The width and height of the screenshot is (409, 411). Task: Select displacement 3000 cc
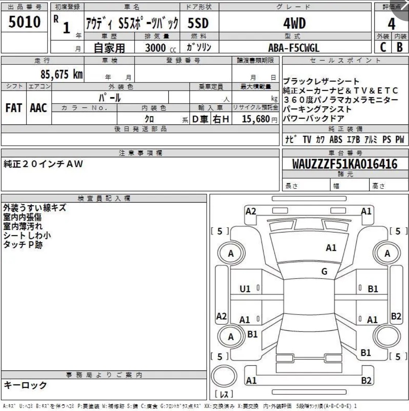160,48
